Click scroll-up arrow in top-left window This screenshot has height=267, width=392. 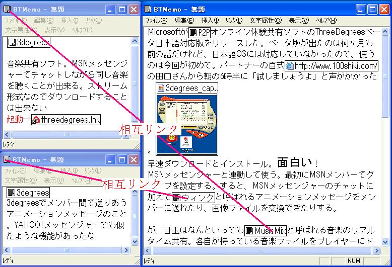[135, 41]
